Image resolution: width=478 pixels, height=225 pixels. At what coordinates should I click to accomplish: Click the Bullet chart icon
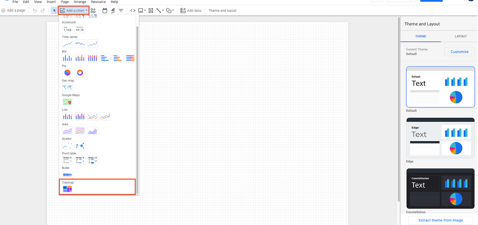(x=68, y=175)
